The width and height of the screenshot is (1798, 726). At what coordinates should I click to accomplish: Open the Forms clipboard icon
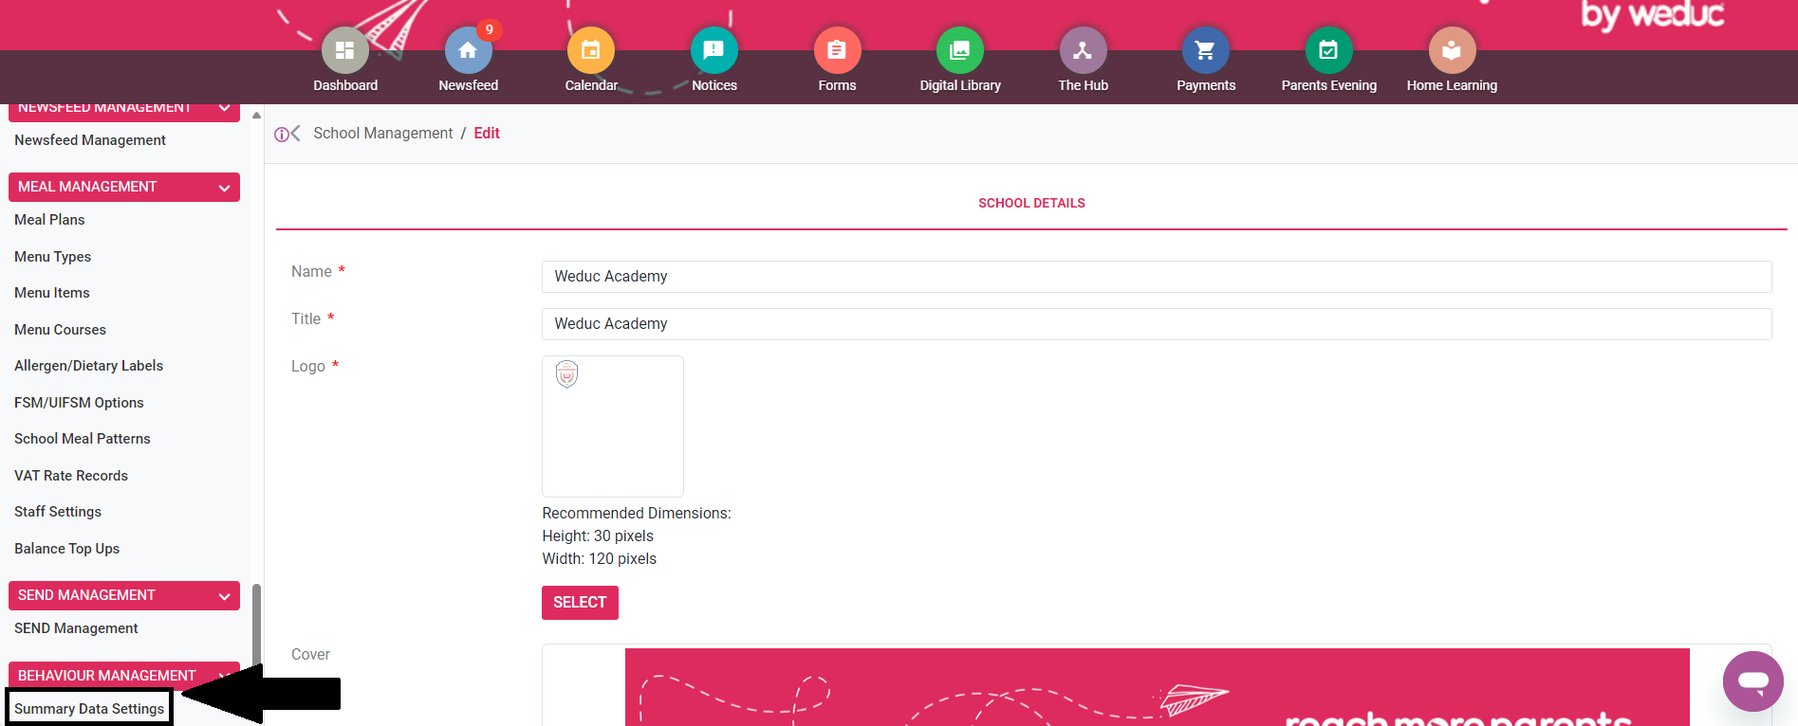pos(837,50)
